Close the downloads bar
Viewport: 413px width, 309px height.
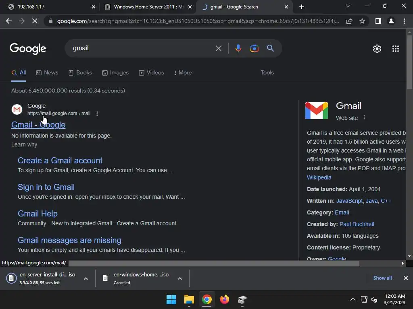406,278
